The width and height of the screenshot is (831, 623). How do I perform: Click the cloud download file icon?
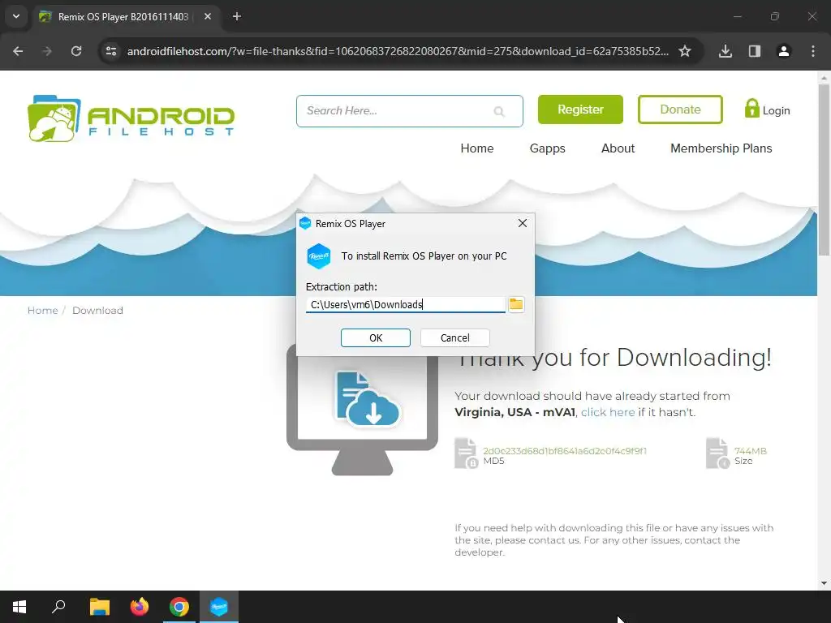coord(367,399)
